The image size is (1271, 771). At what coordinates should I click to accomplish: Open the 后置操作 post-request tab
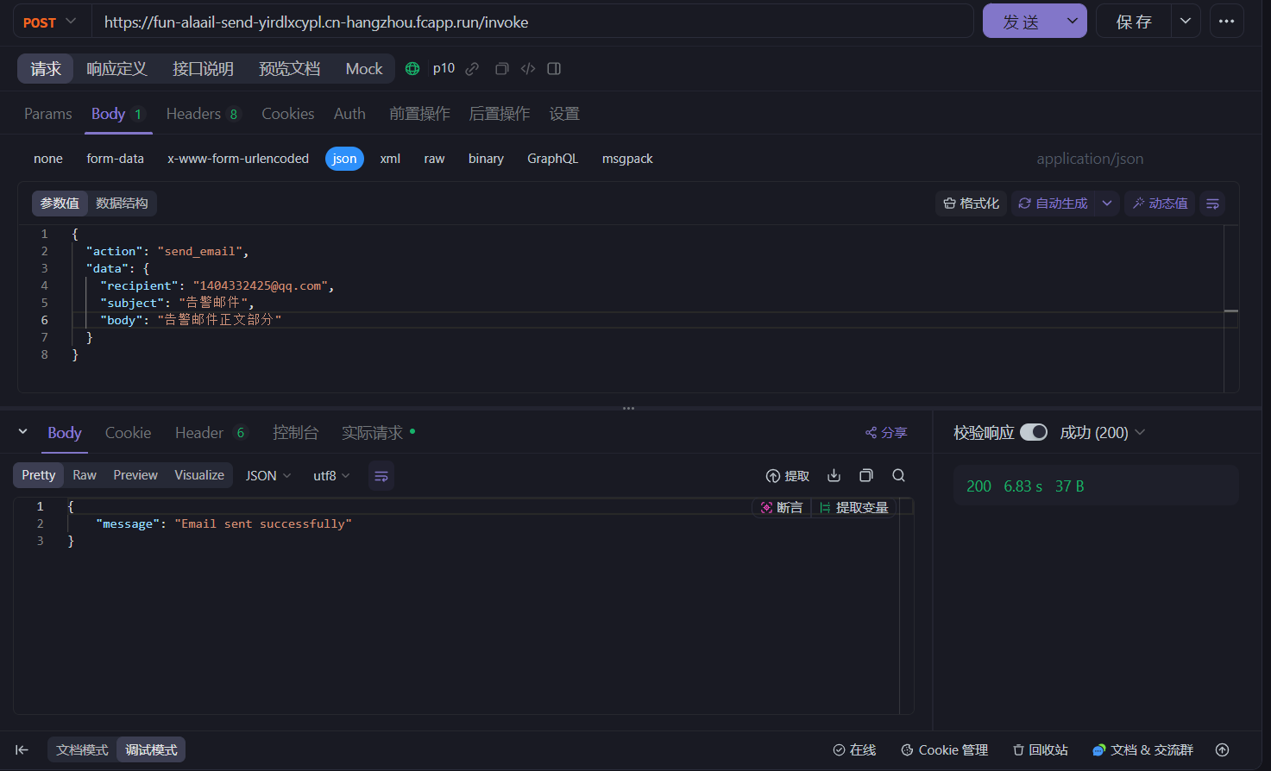[x=499, y=114]
